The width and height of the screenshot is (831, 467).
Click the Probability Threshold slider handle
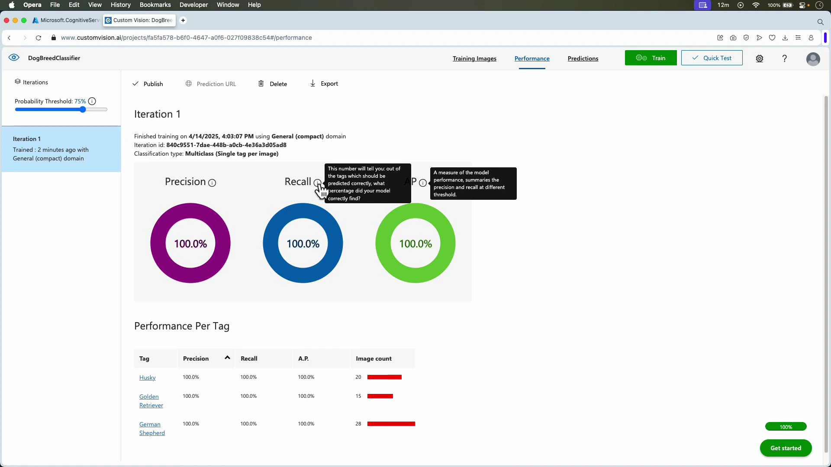tap(83, 109)
